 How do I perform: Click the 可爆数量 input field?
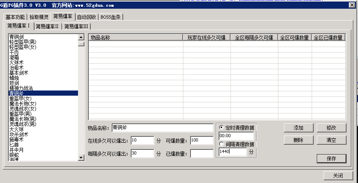[202, 140]
